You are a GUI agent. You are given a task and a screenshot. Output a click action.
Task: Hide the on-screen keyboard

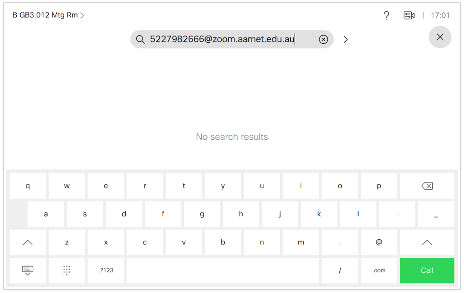[28, 270]
